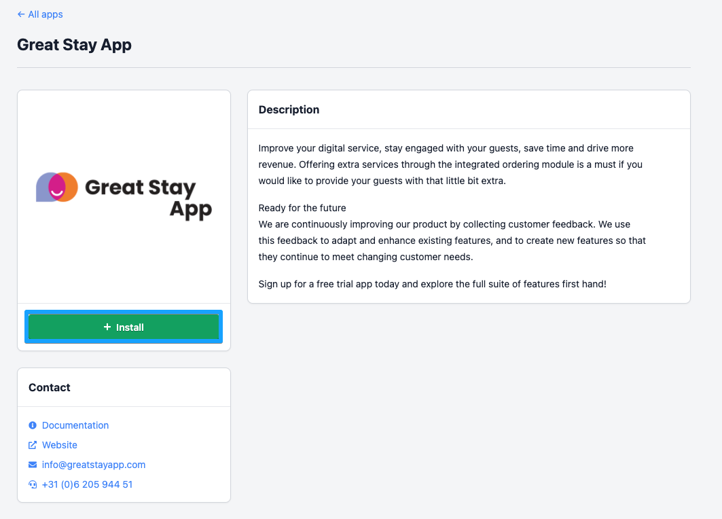Image resolution: width=722 pixels, height=519 pixels.
Task: Click the plus icon on Install button
Action: pyautogui.click(x=107, y=327)
